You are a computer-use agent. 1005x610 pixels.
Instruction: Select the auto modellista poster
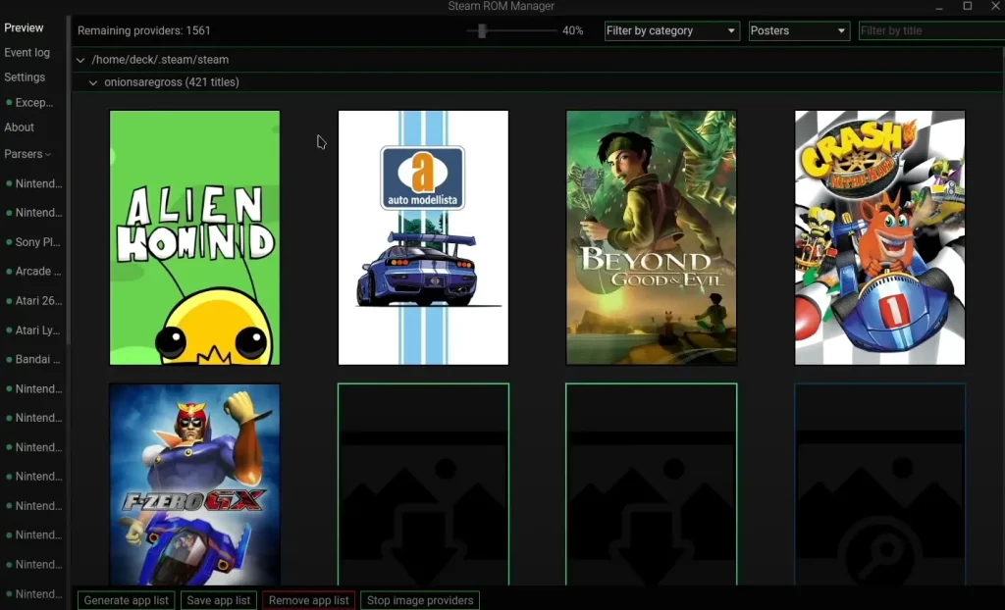pos(423,237)
